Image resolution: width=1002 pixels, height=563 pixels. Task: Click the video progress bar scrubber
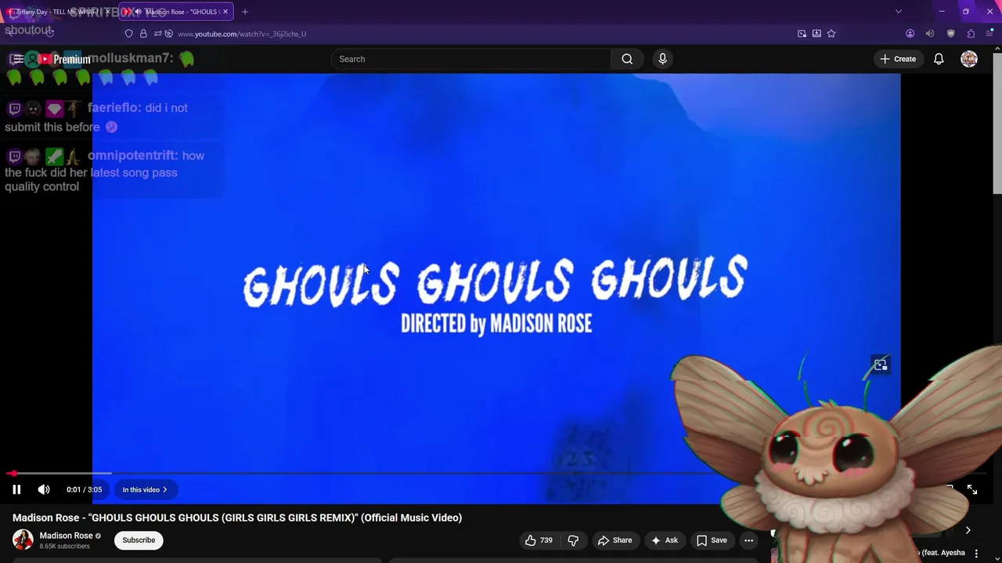coord(13,473)
